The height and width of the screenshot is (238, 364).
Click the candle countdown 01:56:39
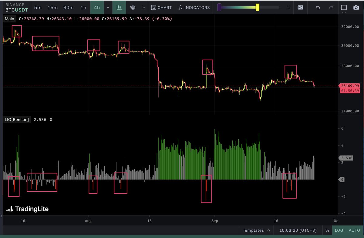(350, 91)
